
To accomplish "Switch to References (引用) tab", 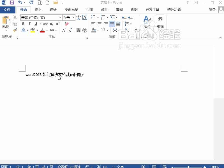I will coord(90,10).
